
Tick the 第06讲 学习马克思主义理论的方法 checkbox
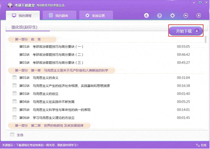(x=15, y=118)
